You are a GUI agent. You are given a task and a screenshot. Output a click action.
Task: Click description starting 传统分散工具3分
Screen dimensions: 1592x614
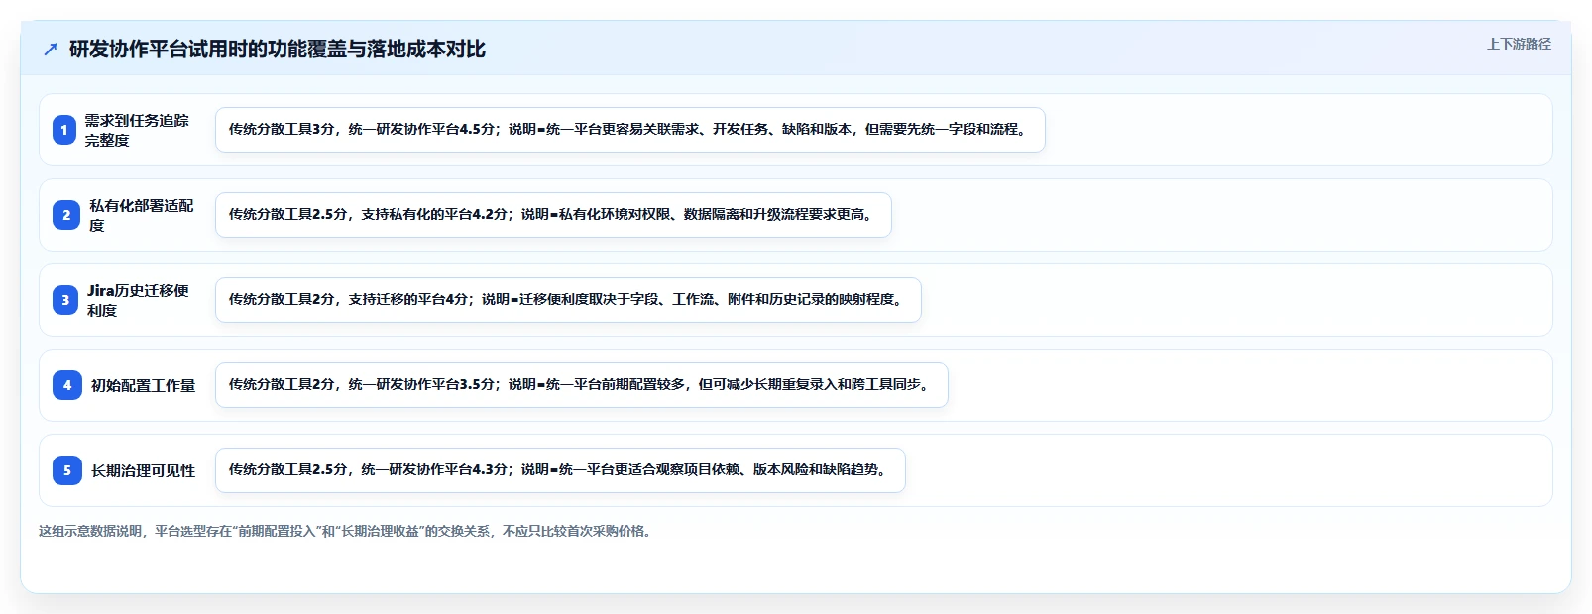tap(630, 130)
